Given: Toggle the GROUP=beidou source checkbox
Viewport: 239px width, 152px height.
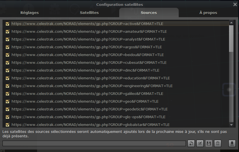Looking at the screenshot, I should click(x=7, y=55).
